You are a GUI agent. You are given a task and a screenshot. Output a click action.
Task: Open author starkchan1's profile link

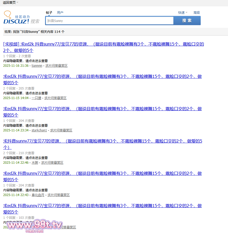click(39, 130)
